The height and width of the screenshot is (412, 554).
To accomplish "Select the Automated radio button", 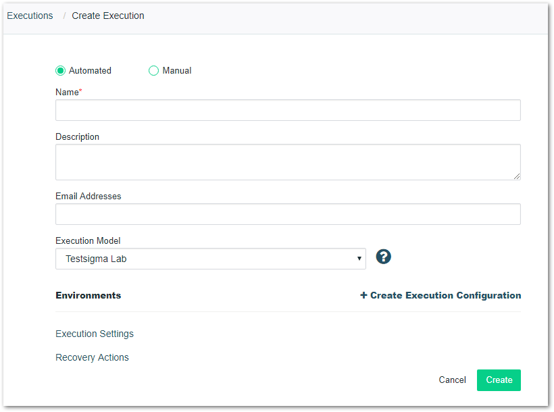I will pos(60,70).
